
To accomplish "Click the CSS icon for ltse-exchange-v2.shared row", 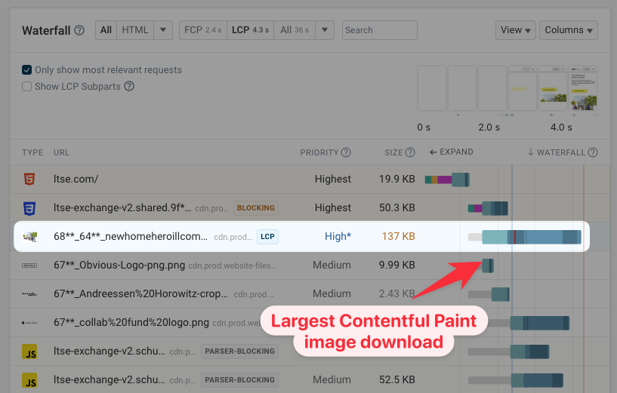I will 29,208.
